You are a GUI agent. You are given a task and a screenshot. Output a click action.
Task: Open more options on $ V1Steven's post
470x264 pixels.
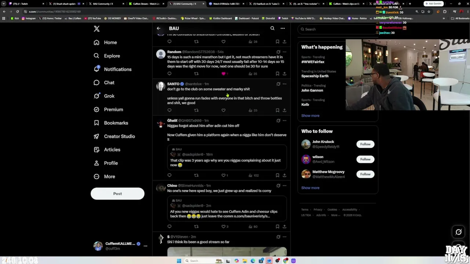pyautogui.click(x=284, y=237)
